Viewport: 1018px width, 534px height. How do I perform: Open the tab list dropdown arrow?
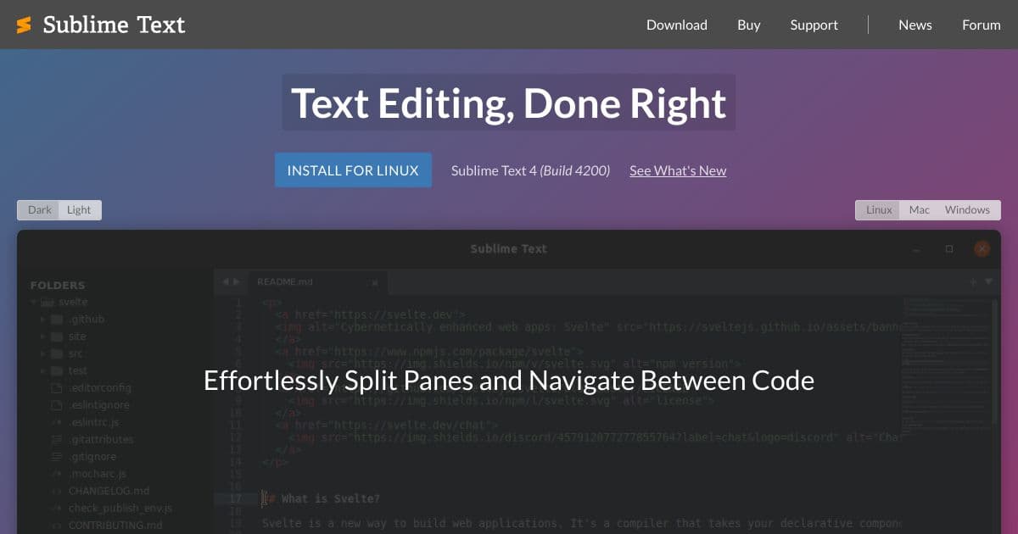(989, 281)
